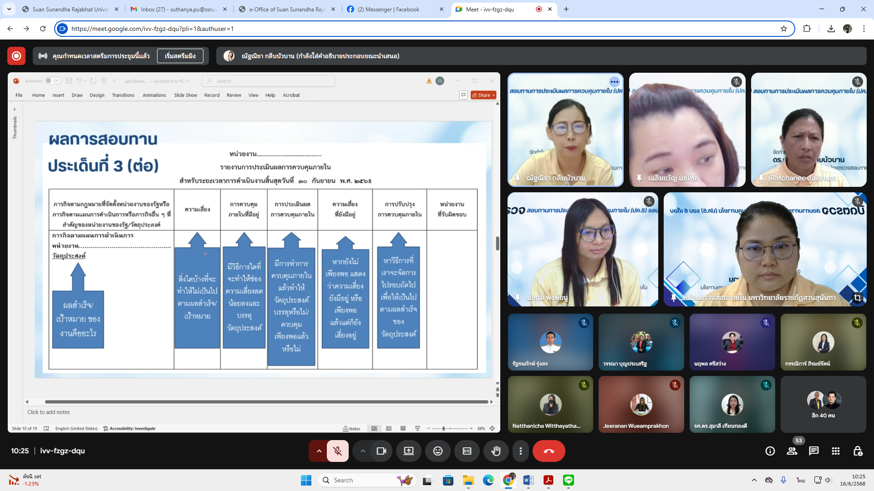Image resolution: width=874 pixels, height=491 pixels.
Task: Toggle closed captions button
Action: pos(467,451)
